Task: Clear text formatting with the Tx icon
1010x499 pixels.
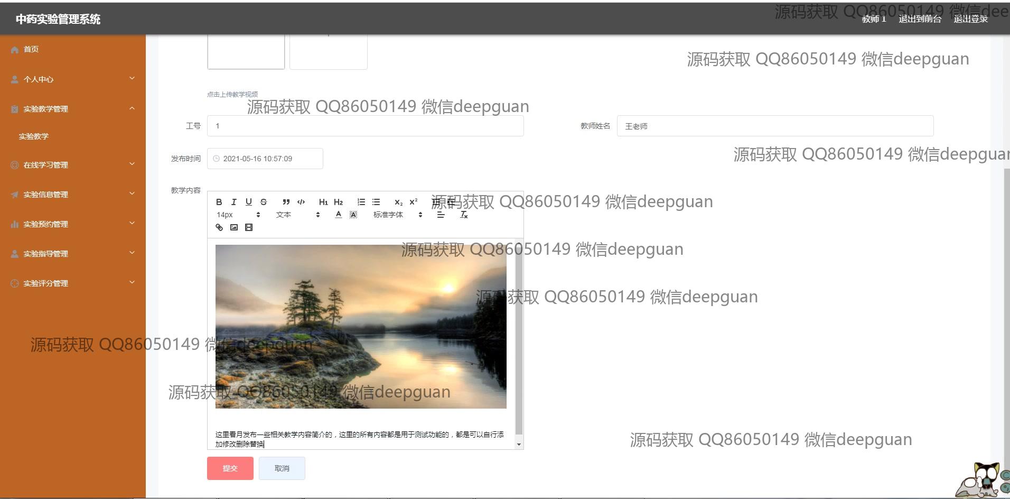Action: 464,215
